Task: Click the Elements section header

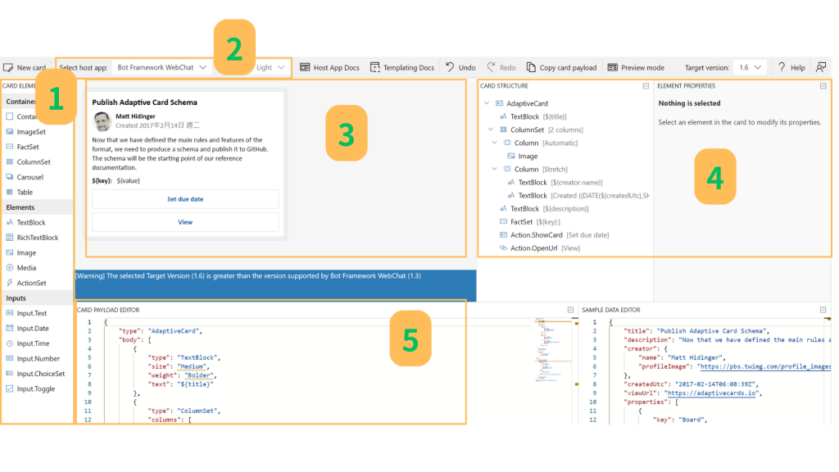Action: pyautogui.click(x=37, y=207)
